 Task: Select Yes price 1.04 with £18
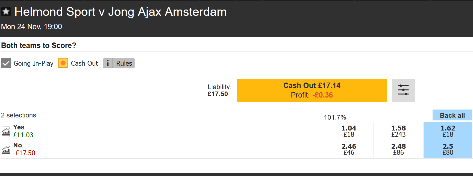[x=349, y=131]
